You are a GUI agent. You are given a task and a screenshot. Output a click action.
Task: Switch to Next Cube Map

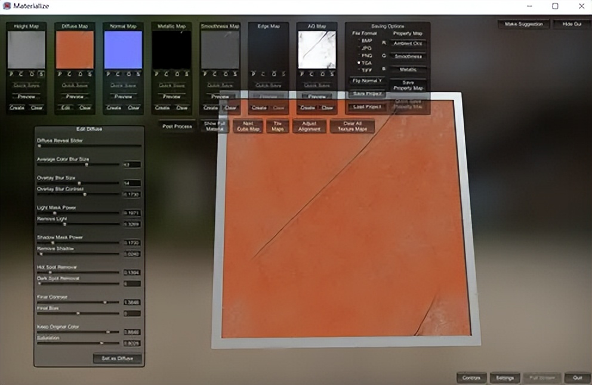point(248,126)
